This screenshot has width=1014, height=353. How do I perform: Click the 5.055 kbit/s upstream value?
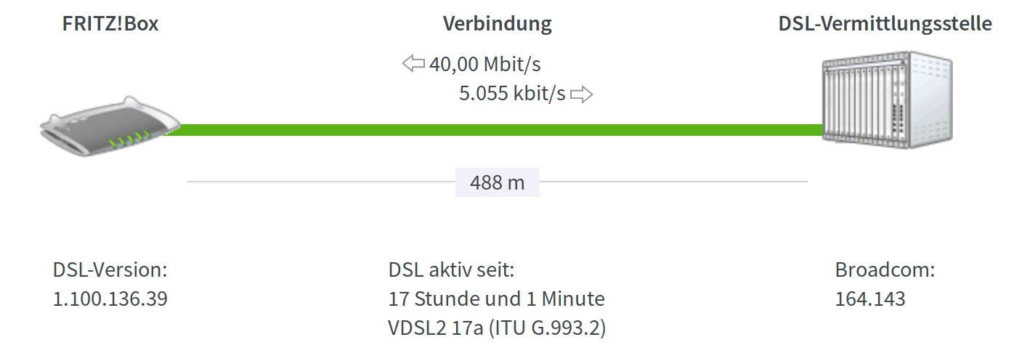512,94
